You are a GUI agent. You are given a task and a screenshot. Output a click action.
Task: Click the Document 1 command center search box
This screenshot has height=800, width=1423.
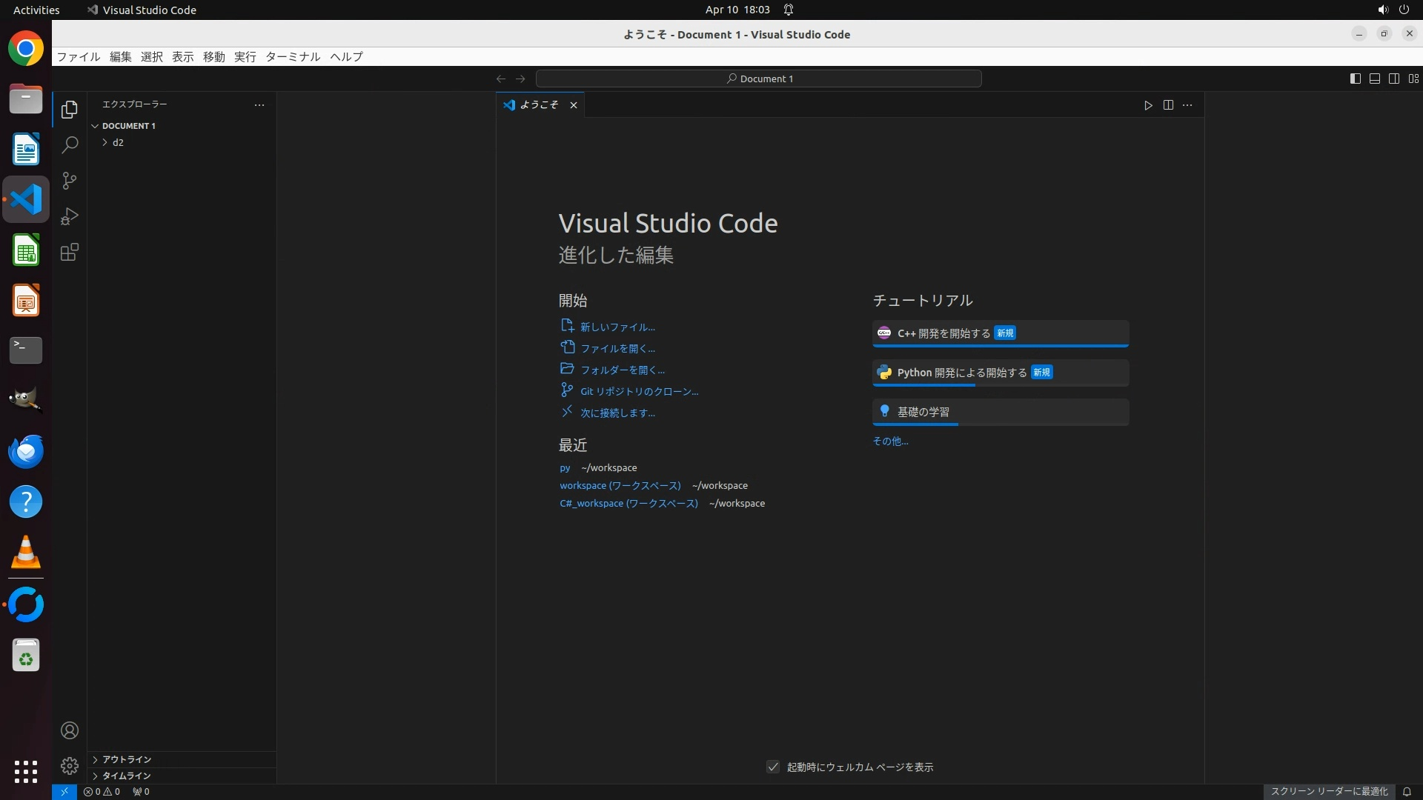click(x=759, y=79)
